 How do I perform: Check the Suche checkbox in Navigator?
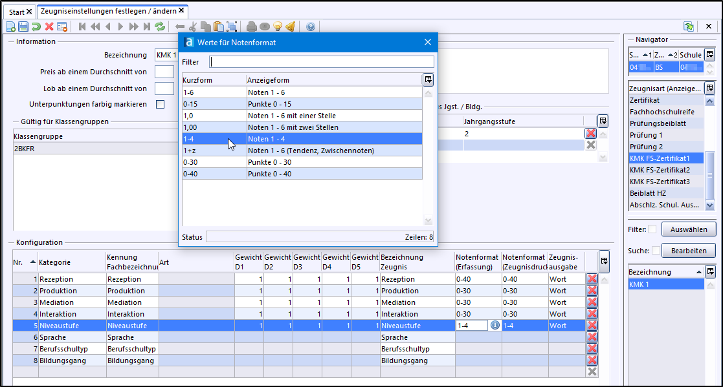656,251
